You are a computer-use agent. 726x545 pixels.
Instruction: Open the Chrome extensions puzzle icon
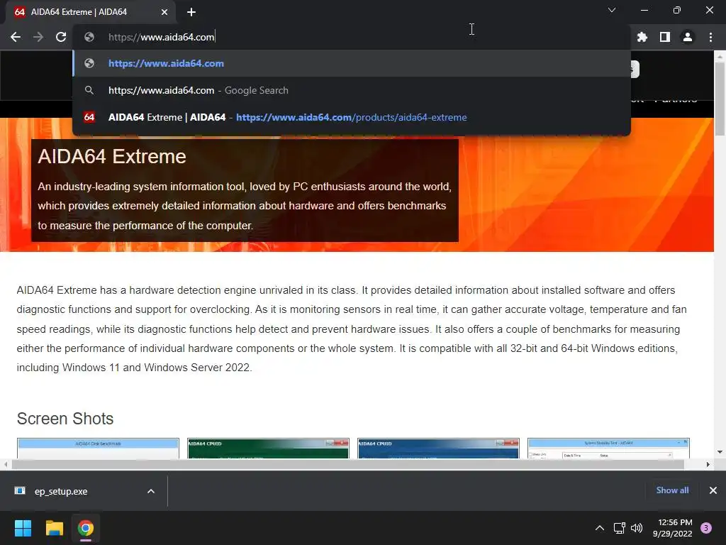[642, 37]
